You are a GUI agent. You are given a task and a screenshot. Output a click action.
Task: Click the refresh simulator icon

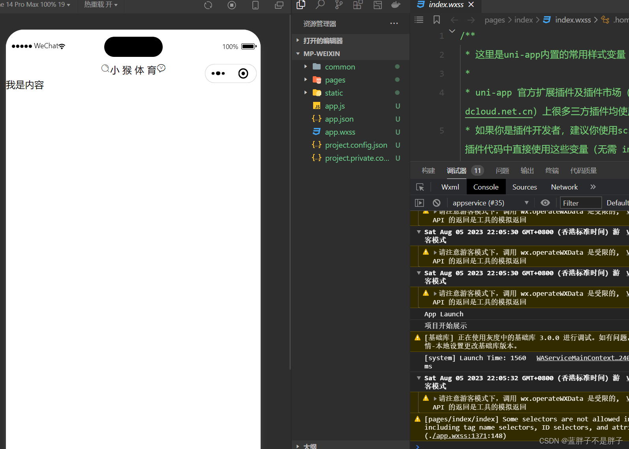(208, 5)
